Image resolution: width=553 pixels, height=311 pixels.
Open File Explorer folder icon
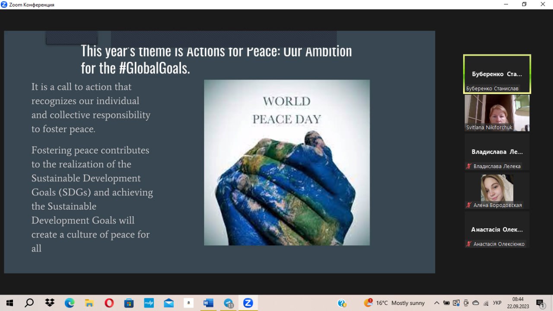(x=89, y=303)
